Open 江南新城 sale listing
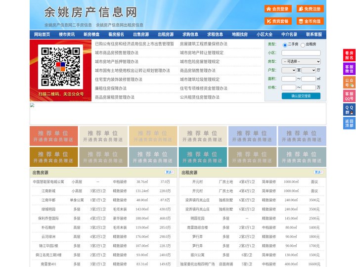Image resolution: width=356 pixels, height=267 pixels. 48,191
